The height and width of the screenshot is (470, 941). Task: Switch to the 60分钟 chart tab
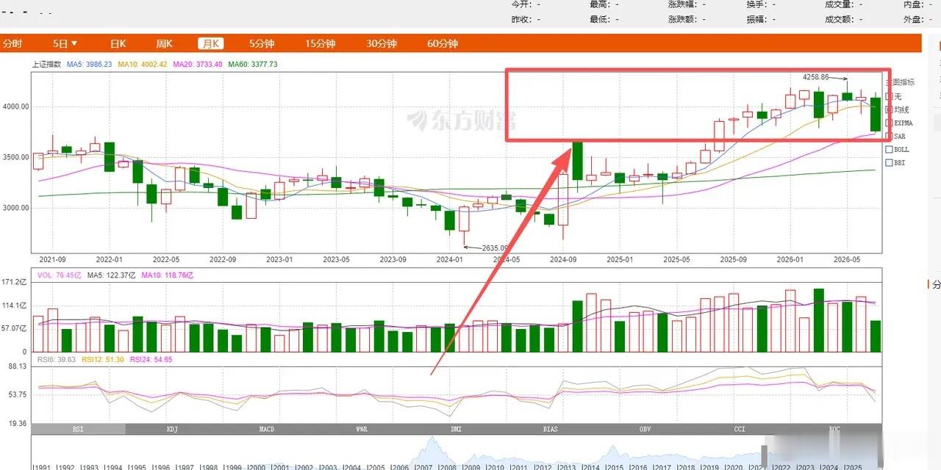[x=442, y=43]
